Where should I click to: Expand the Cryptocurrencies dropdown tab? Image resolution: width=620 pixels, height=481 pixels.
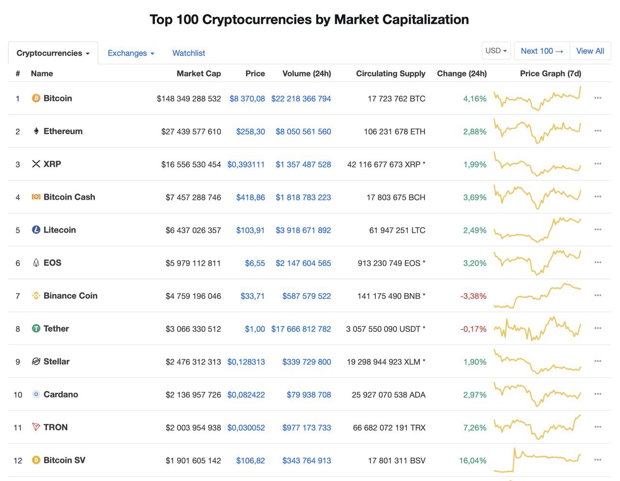point(53,53)
